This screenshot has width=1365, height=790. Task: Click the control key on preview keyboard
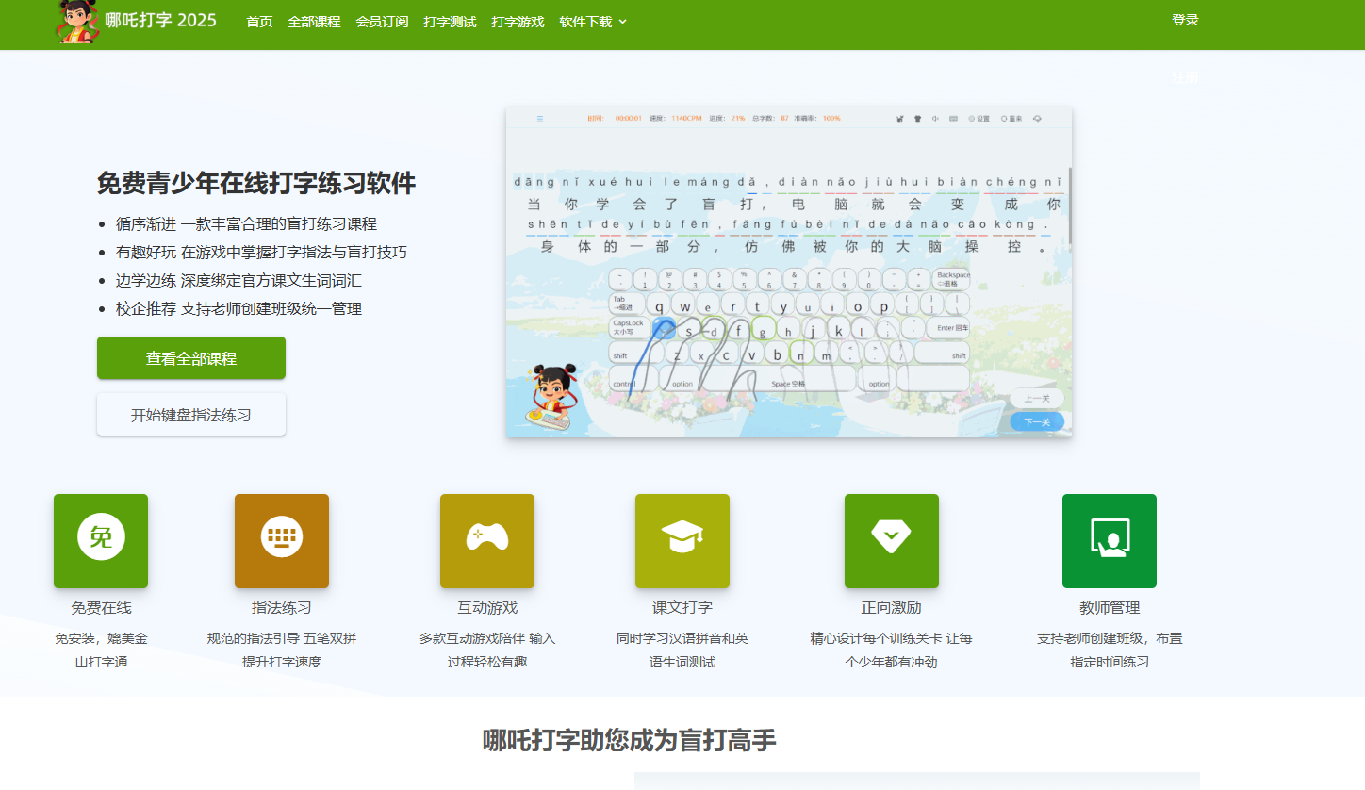point(633,379)
